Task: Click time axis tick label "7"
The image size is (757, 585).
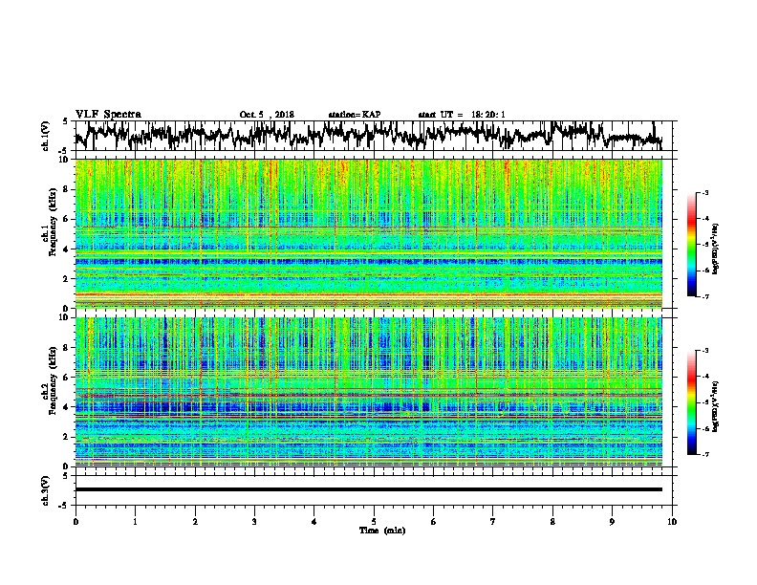Action: tap(493, 522)
